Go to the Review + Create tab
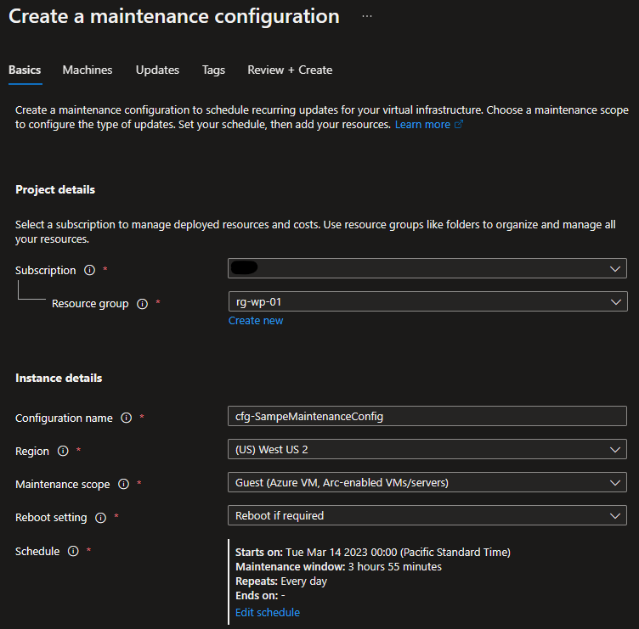The height and width of the screenshot is (629, 639). tap(290, 70)
